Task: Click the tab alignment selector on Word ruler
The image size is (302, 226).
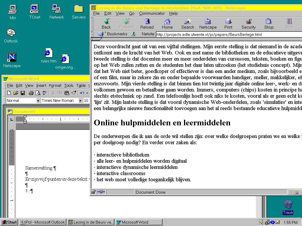Action: click(x=12, y=119)
